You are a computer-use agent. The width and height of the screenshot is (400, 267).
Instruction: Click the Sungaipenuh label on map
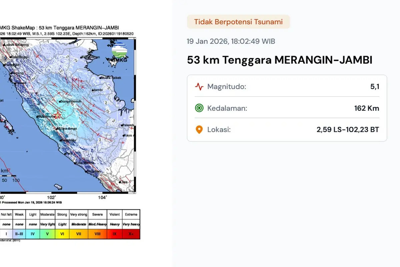click(x=70, y=101)
